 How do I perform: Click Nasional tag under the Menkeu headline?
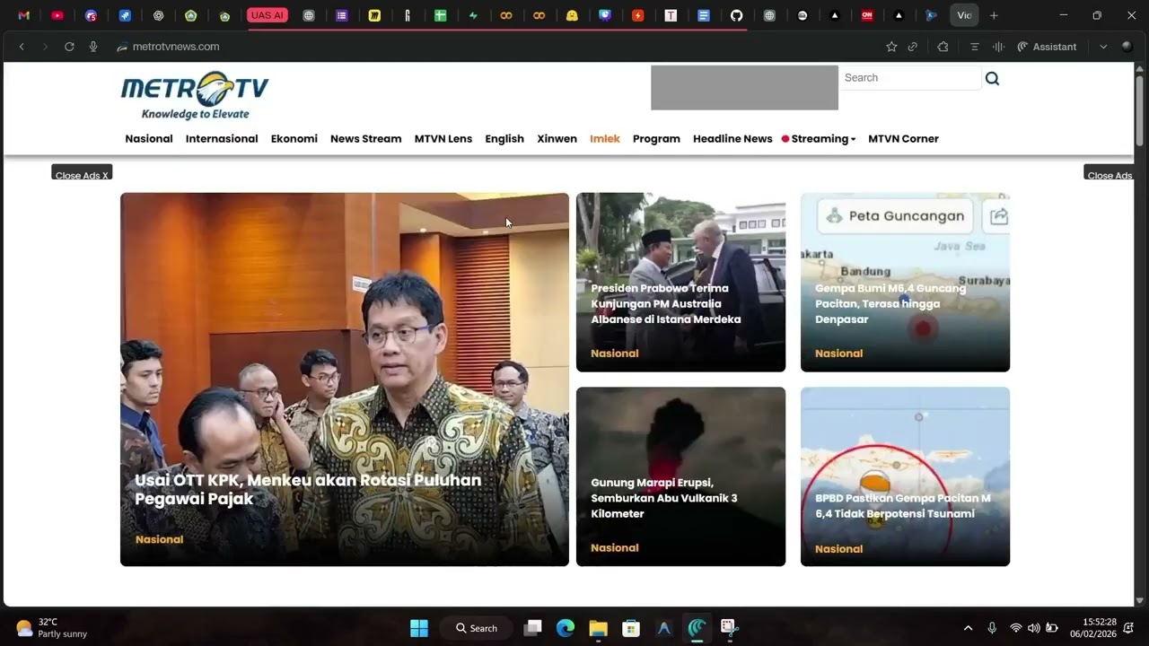pyautogui.click(x=159, y=539)
